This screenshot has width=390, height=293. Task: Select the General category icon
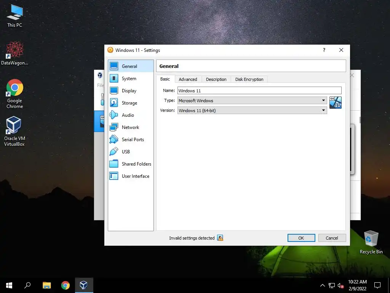114,66
